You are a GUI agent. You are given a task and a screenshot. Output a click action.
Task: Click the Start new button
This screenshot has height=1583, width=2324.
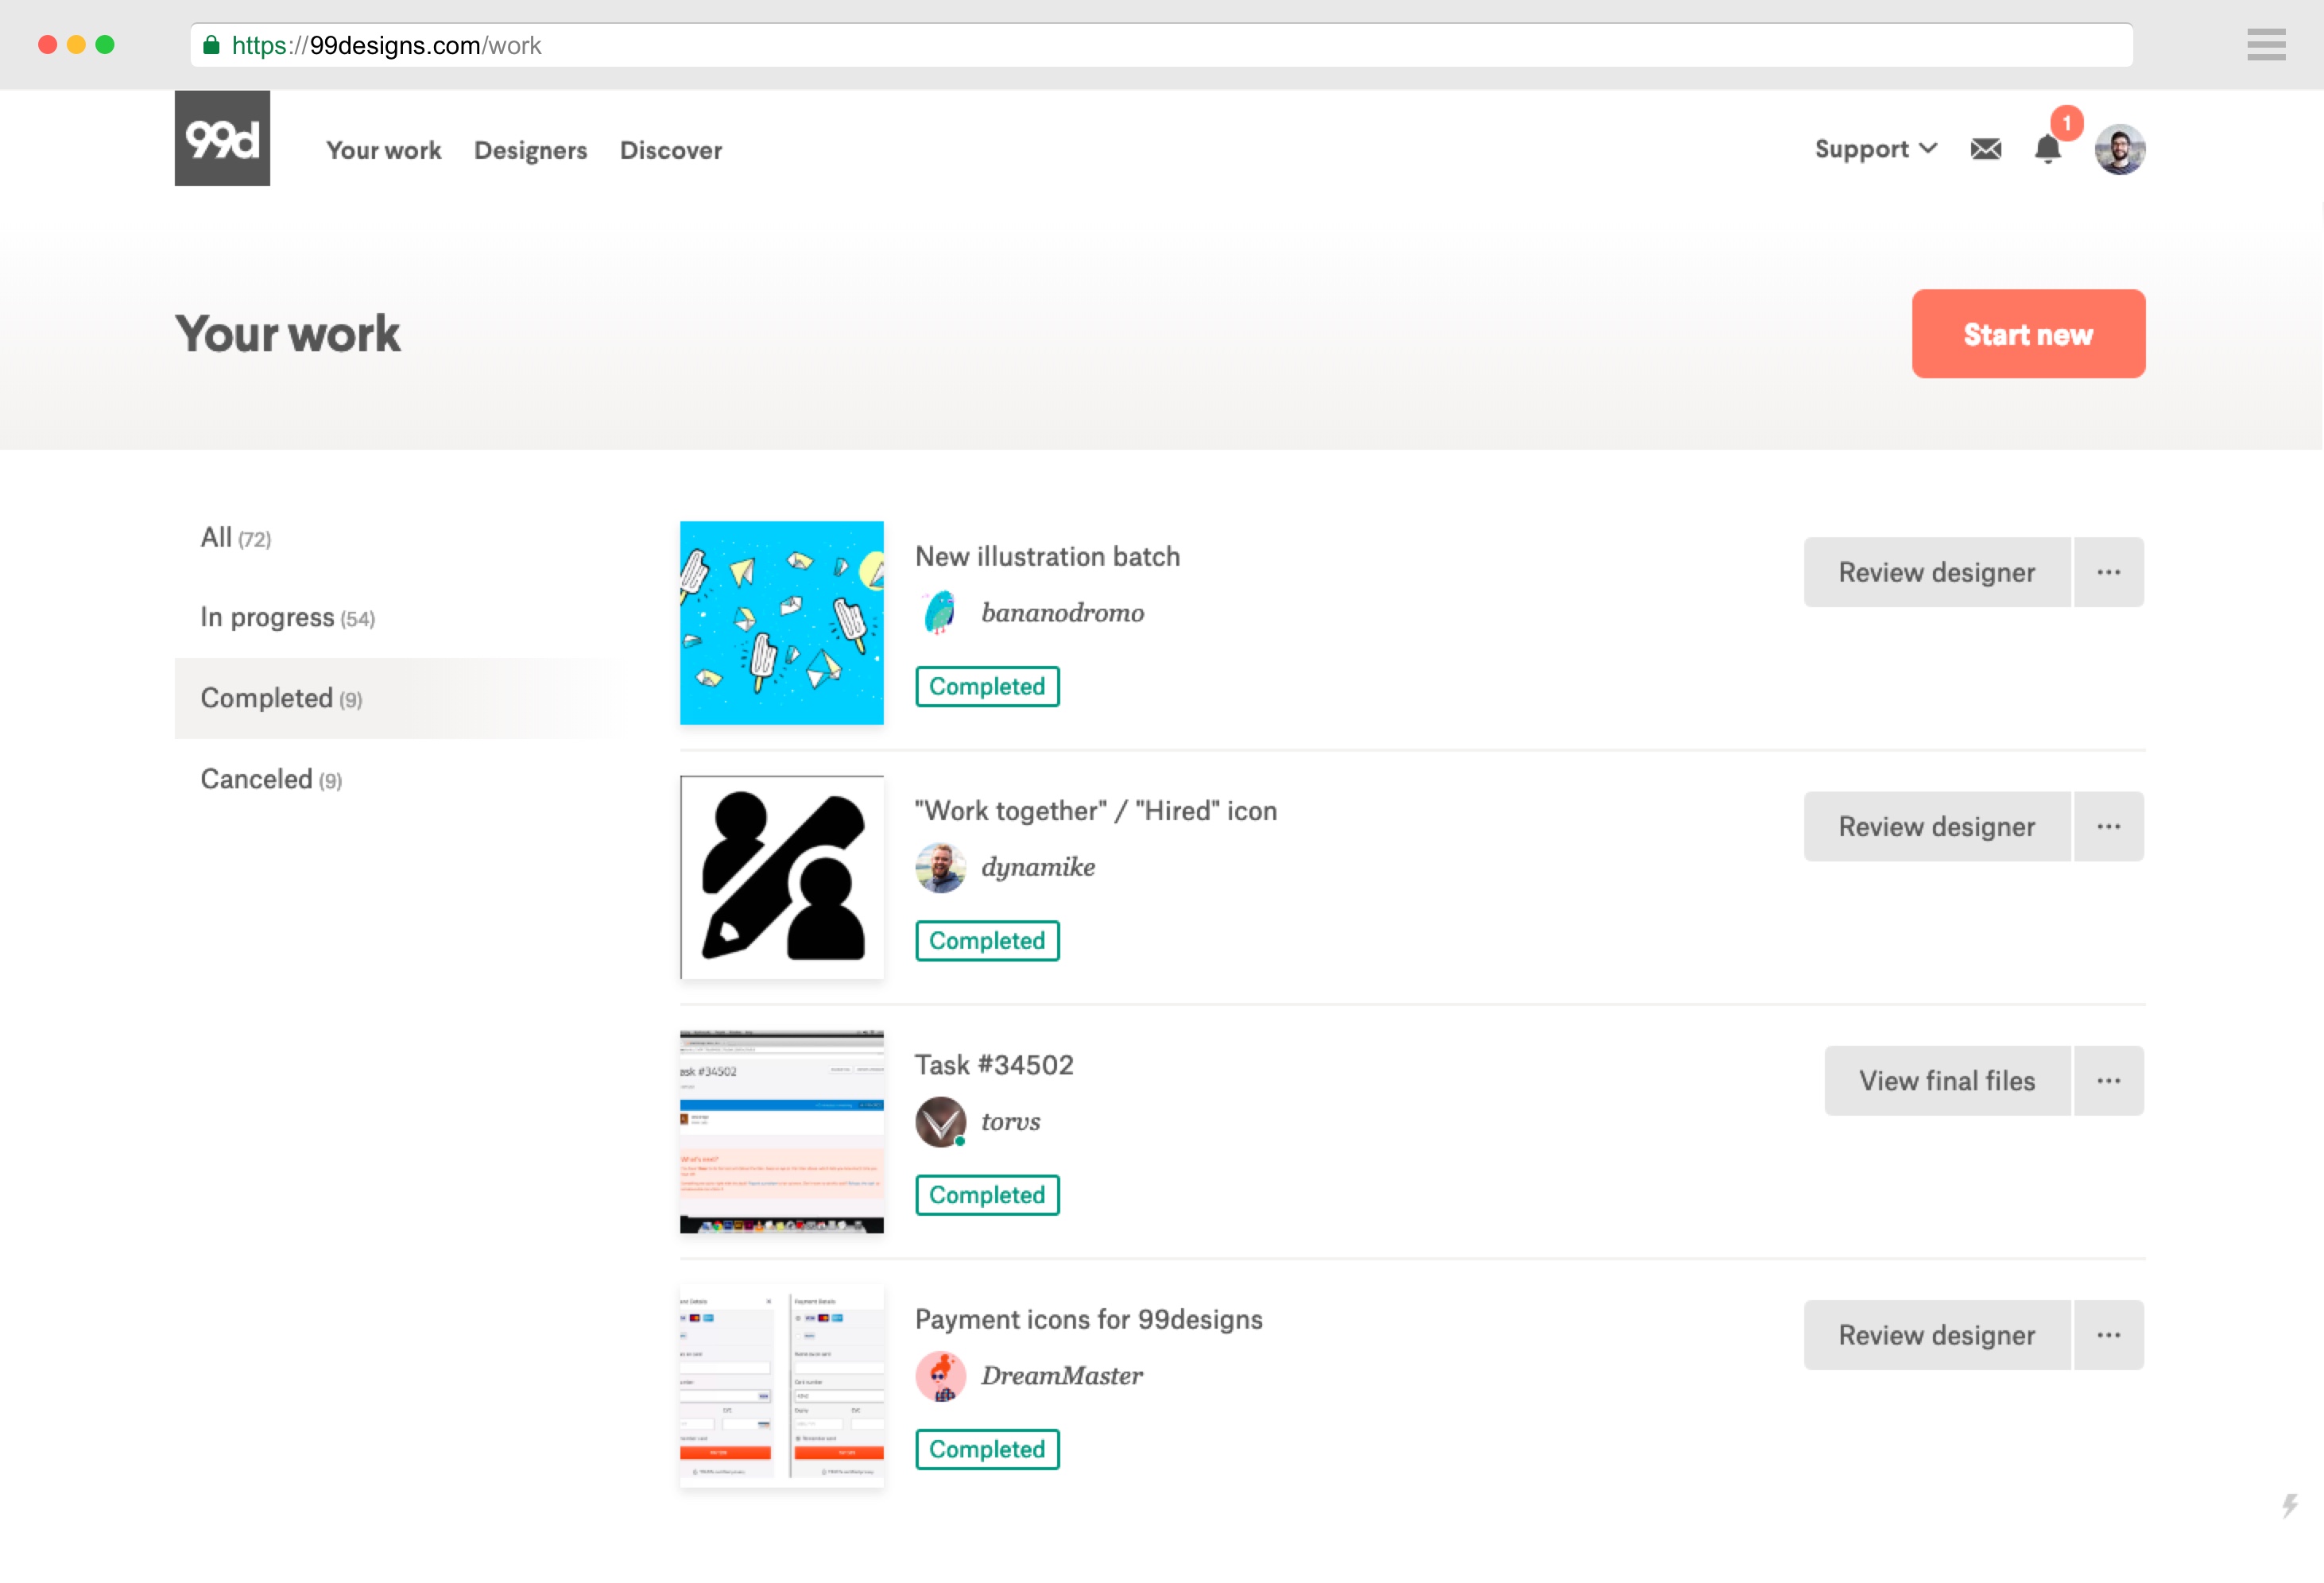coord(2028,334)
